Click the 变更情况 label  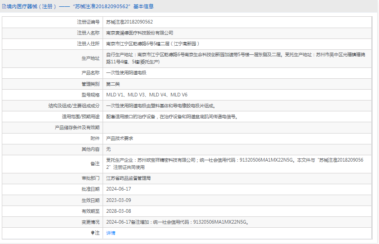90,222
